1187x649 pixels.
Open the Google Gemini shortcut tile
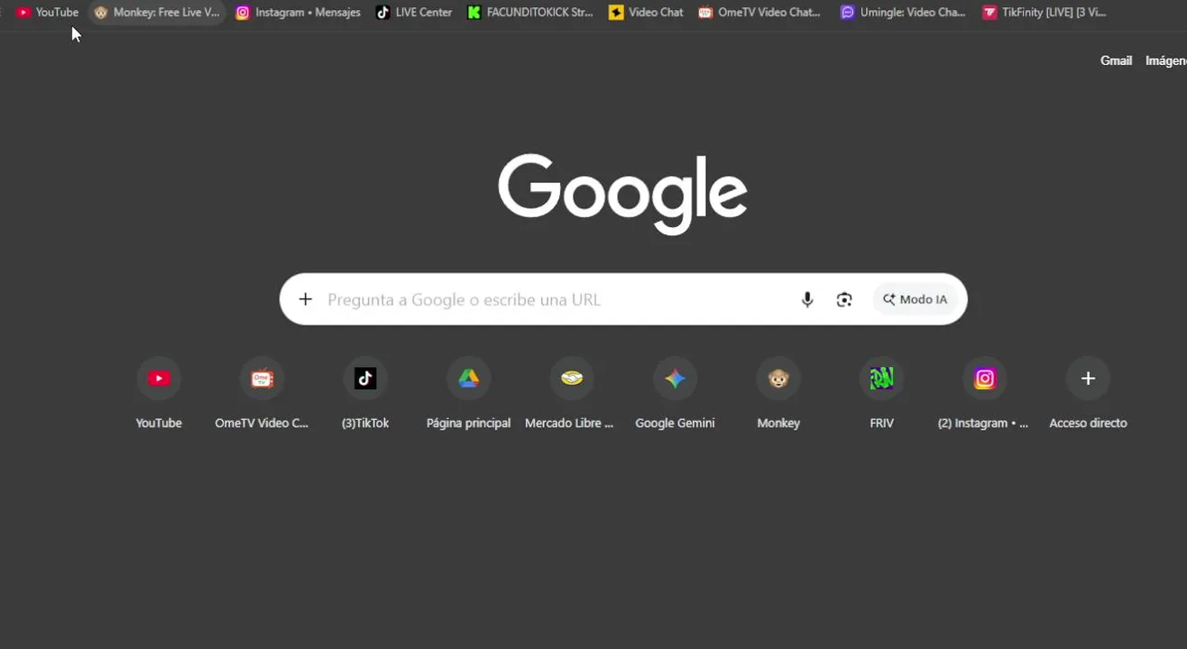click(675, 393)
